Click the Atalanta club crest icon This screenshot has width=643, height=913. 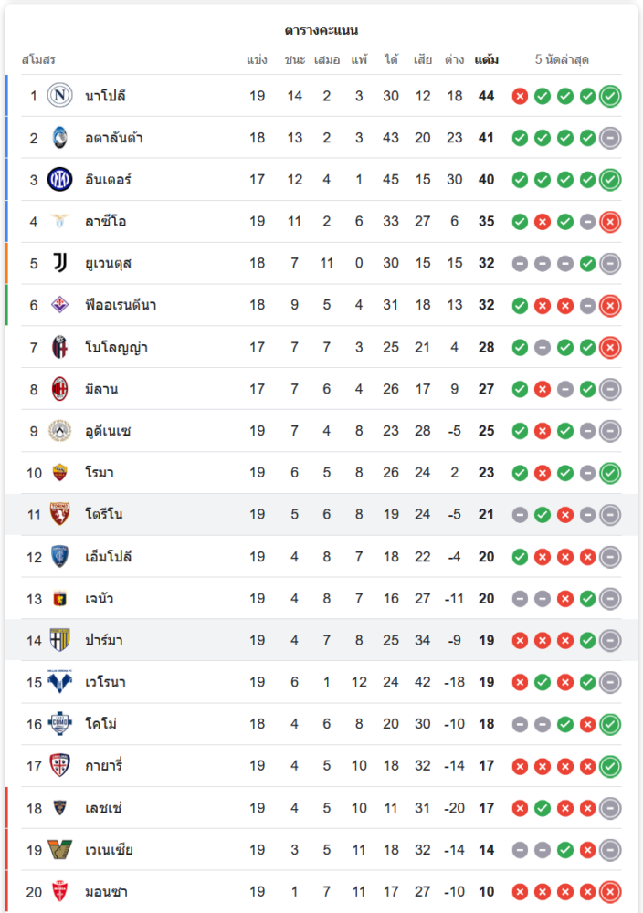pos(59,138)
